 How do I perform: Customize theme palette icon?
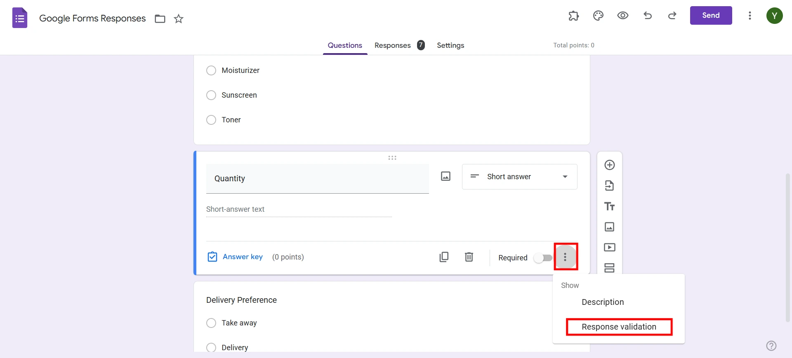(x=598, y=16)
